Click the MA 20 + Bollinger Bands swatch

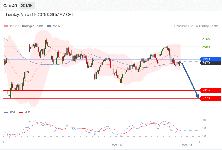click(6, 26)
